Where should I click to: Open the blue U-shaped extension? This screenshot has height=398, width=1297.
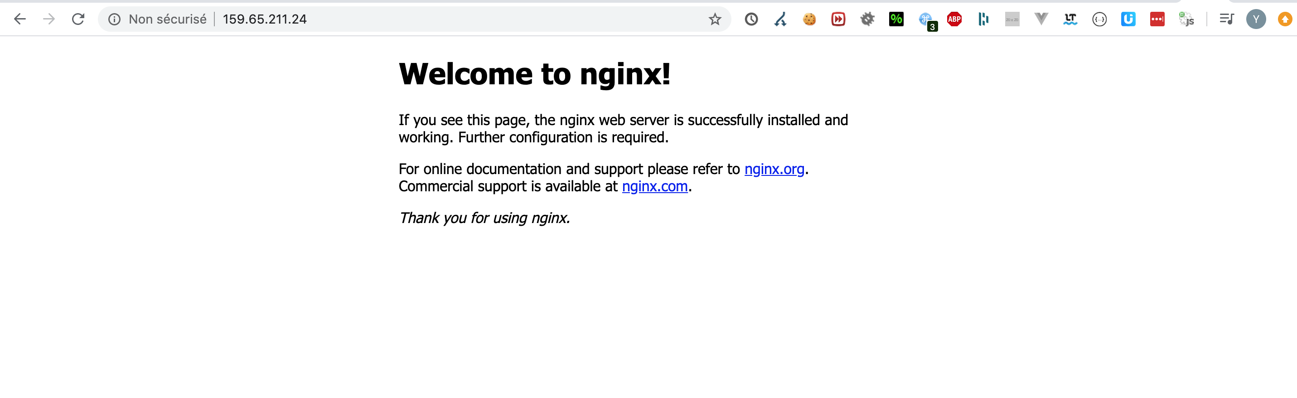click(x=1128, y=19)
